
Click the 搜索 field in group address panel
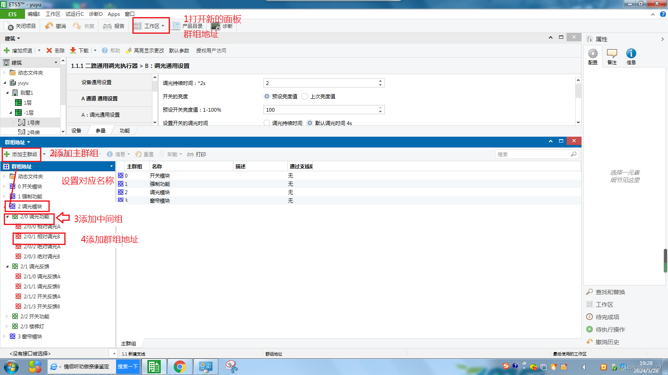pyautogui.click(x=533, y=154)
